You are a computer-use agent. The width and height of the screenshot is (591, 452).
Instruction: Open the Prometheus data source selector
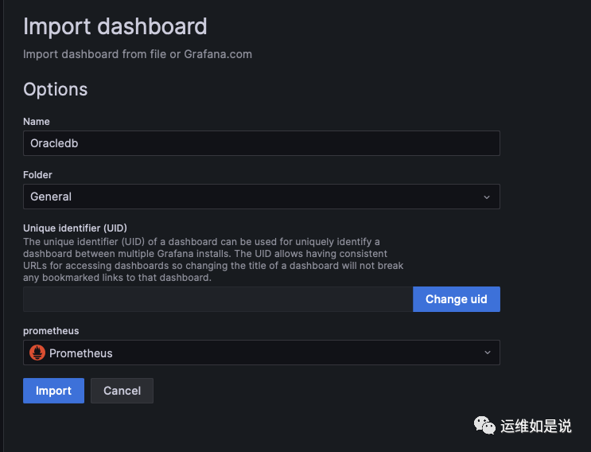[255, 353]
